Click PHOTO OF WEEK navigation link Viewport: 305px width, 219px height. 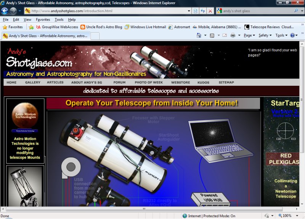[x=149, y=82]
